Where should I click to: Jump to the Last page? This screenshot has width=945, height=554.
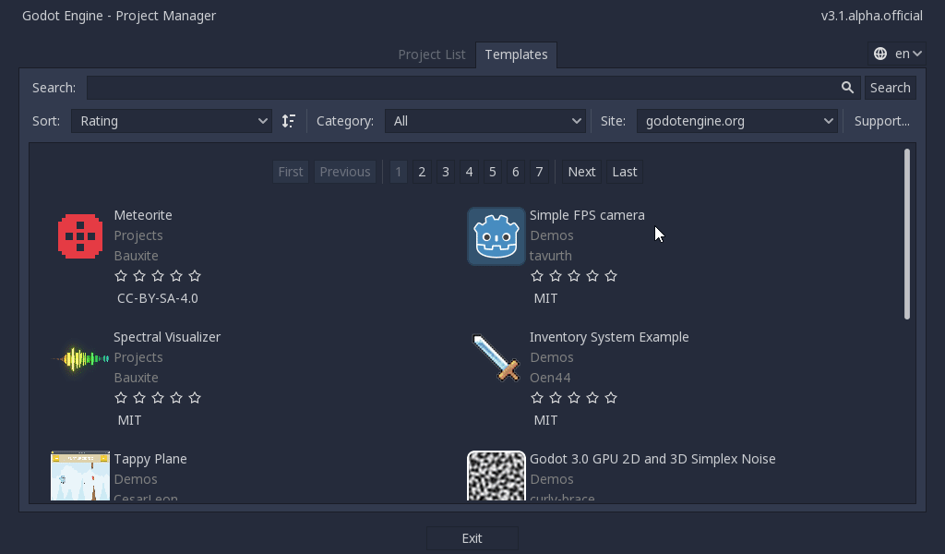pyautogui.click(x=625, y=172)
